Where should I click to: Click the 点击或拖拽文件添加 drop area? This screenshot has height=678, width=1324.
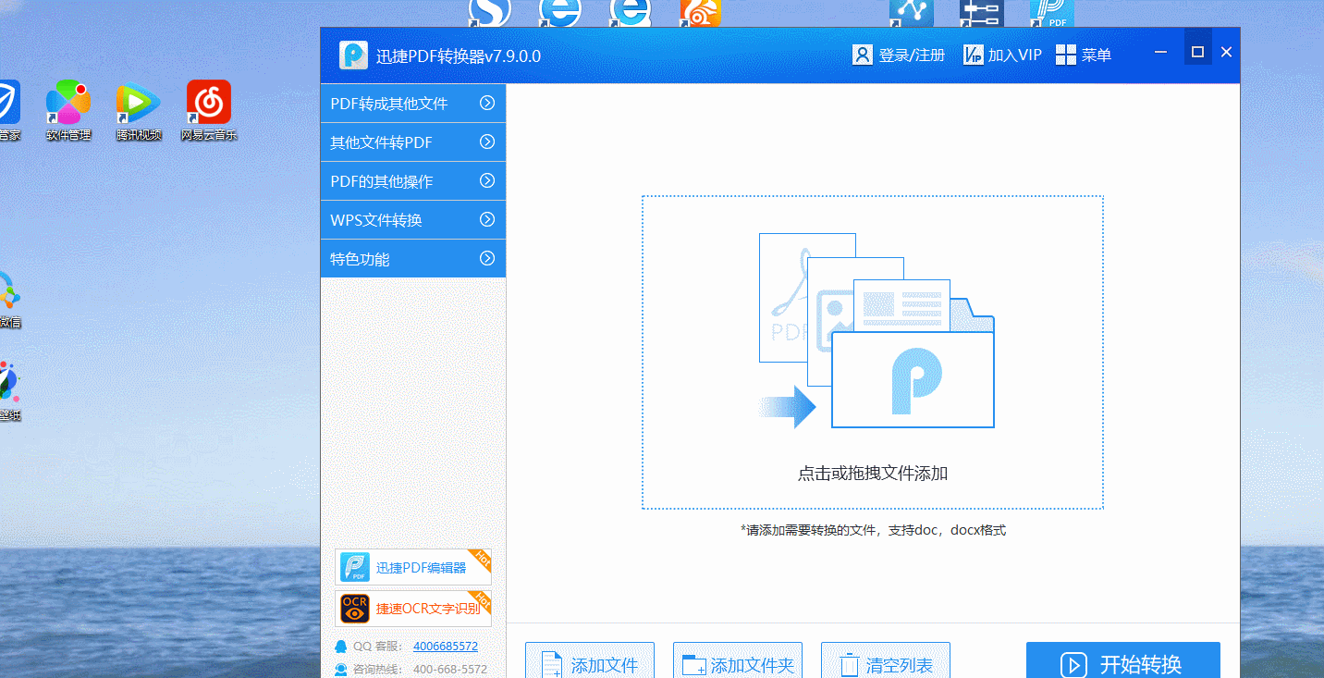(873, 352)
